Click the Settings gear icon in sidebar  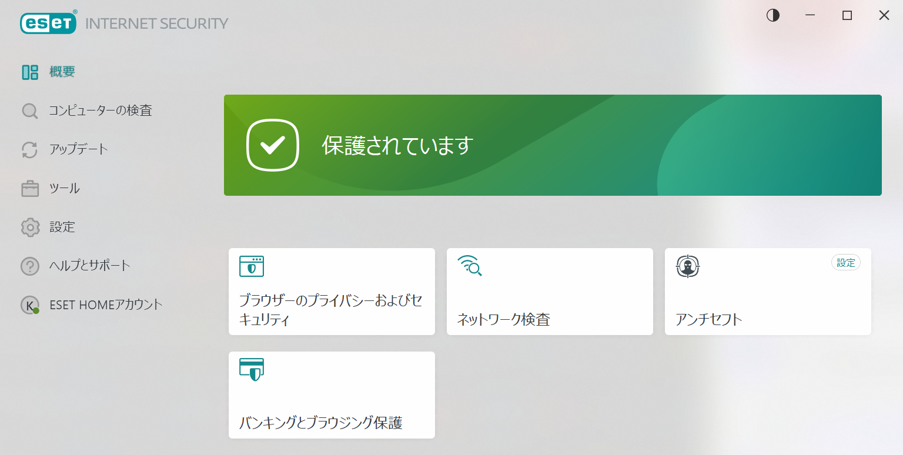point(30,227)
